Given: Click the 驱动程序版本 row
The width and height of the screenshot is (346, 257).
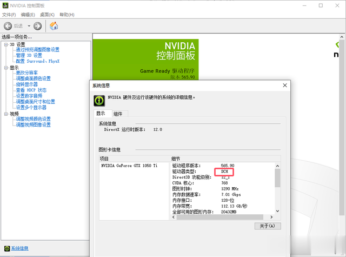Looking at the screenshot, I should click(223, 166).
